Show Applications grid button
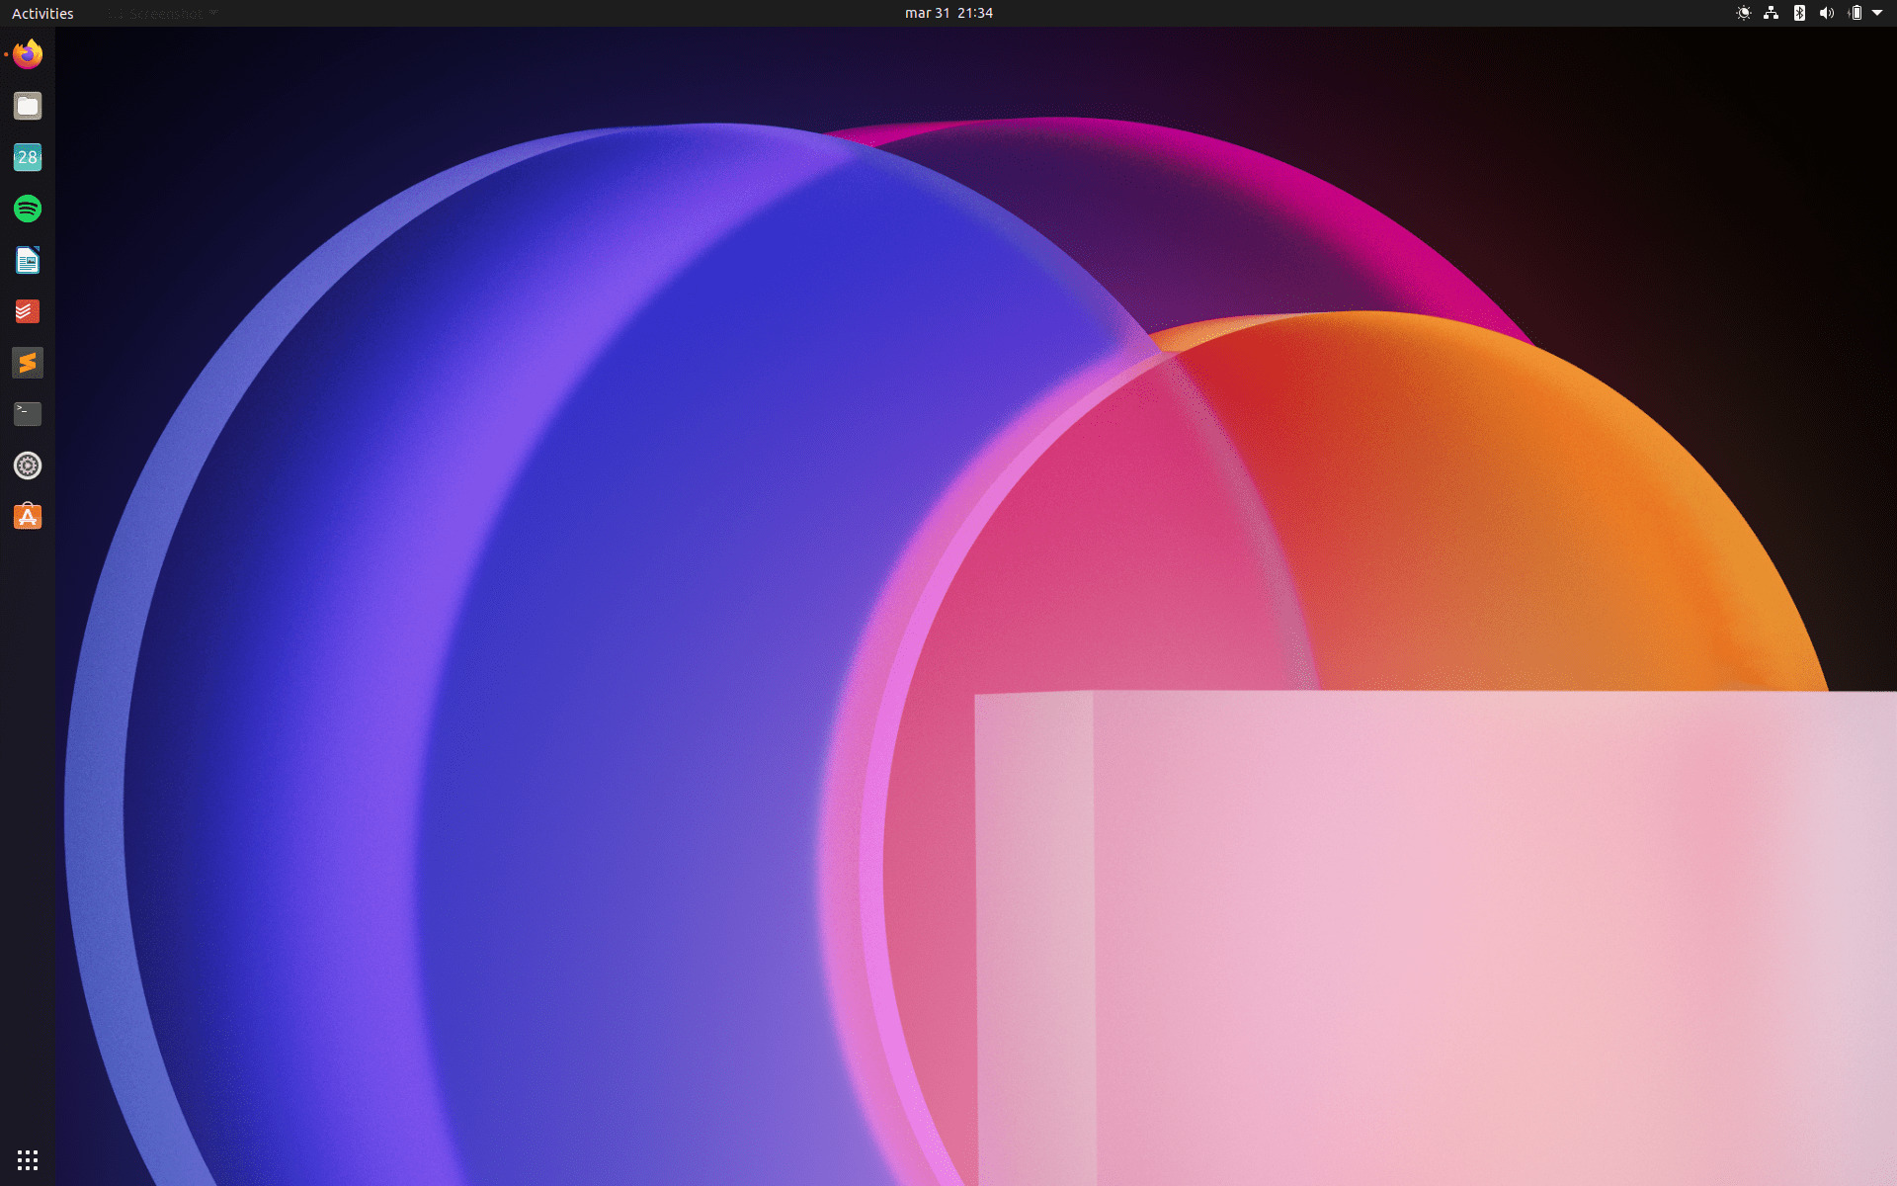 click(28, 1159)
